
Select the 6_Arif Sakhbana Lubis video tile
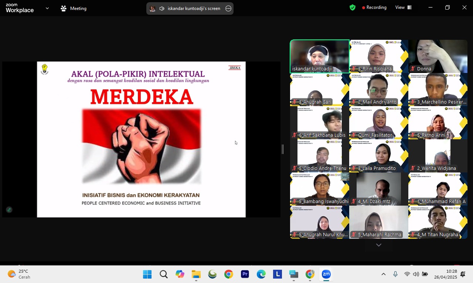[320, 123]
